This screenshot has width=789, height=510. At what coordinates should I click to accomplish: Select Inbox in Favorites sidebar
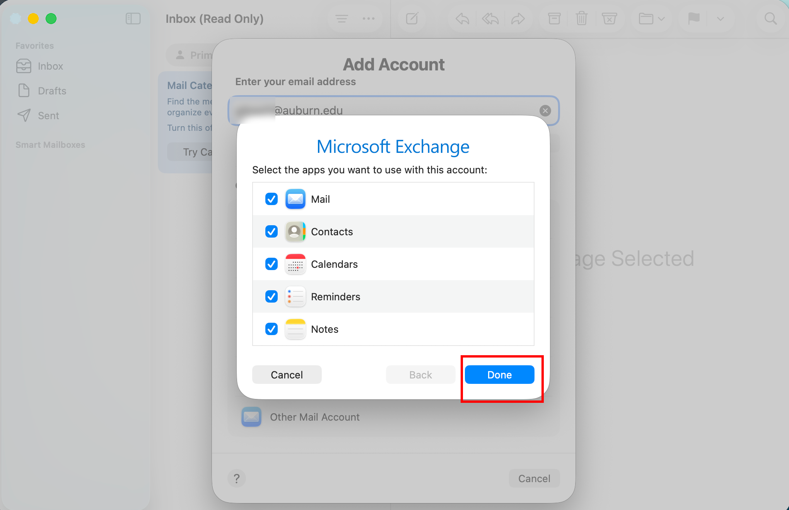(x=40, y=66)
